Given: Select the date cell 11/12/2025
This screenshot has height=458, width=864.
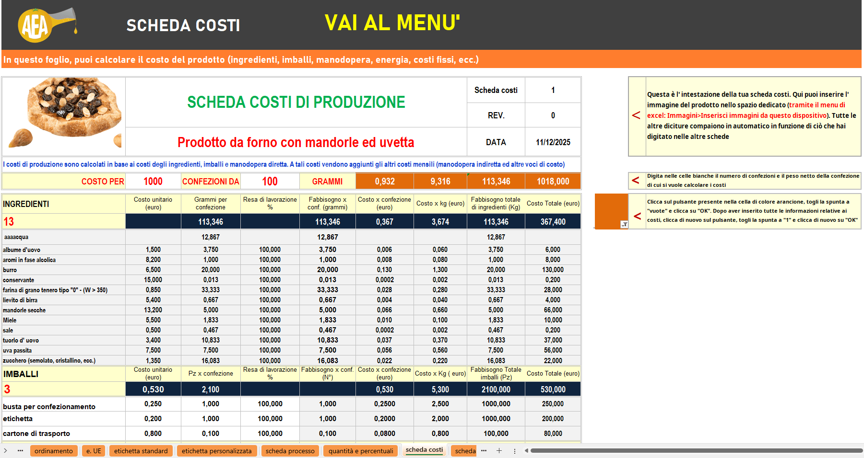Looking at the screenshot, I should [553, 142].
